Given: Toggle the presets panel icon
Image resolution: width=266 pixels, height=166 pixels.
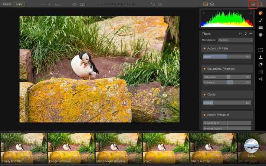Looking at the screenshot, I should [x=253, y=4].
